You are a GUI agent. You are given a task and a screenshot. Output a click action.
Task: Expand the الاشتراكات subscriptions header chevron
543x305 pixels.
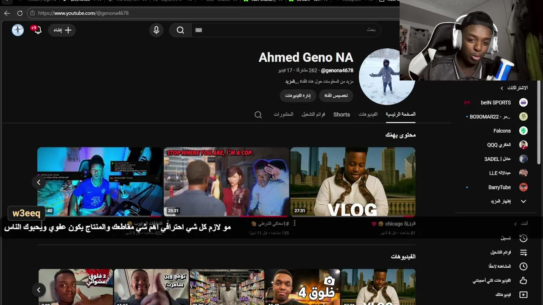tap(502, 88)
